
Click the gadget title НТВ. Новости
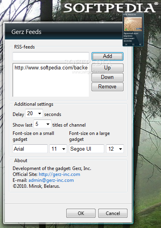(129, 15)
